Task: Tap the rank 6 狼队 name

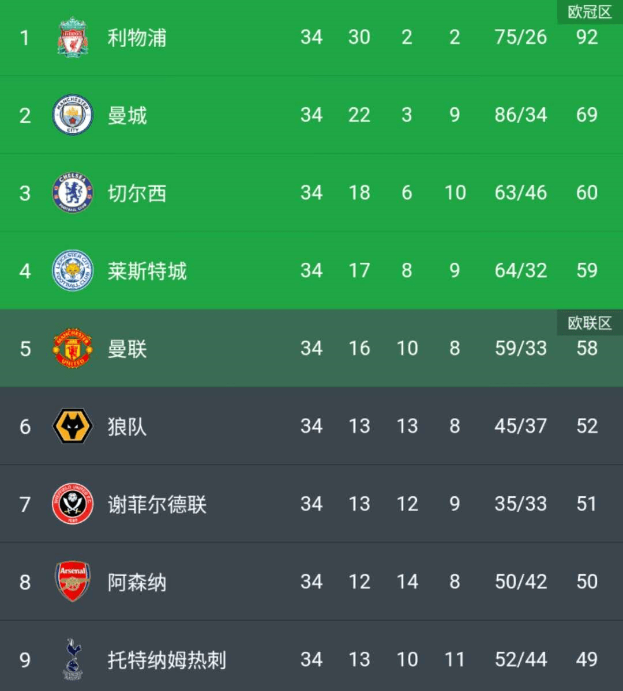Action: click(x=127, y=426)
